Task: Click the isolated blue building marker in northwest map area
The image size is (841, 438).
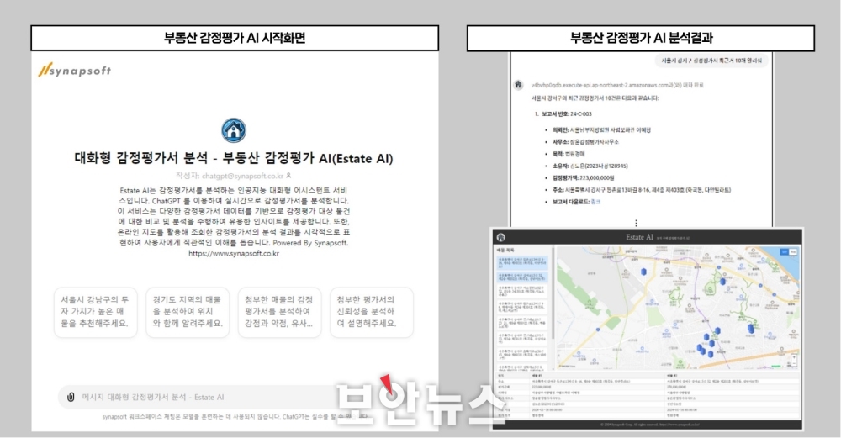Action: [x=643, y=272]
